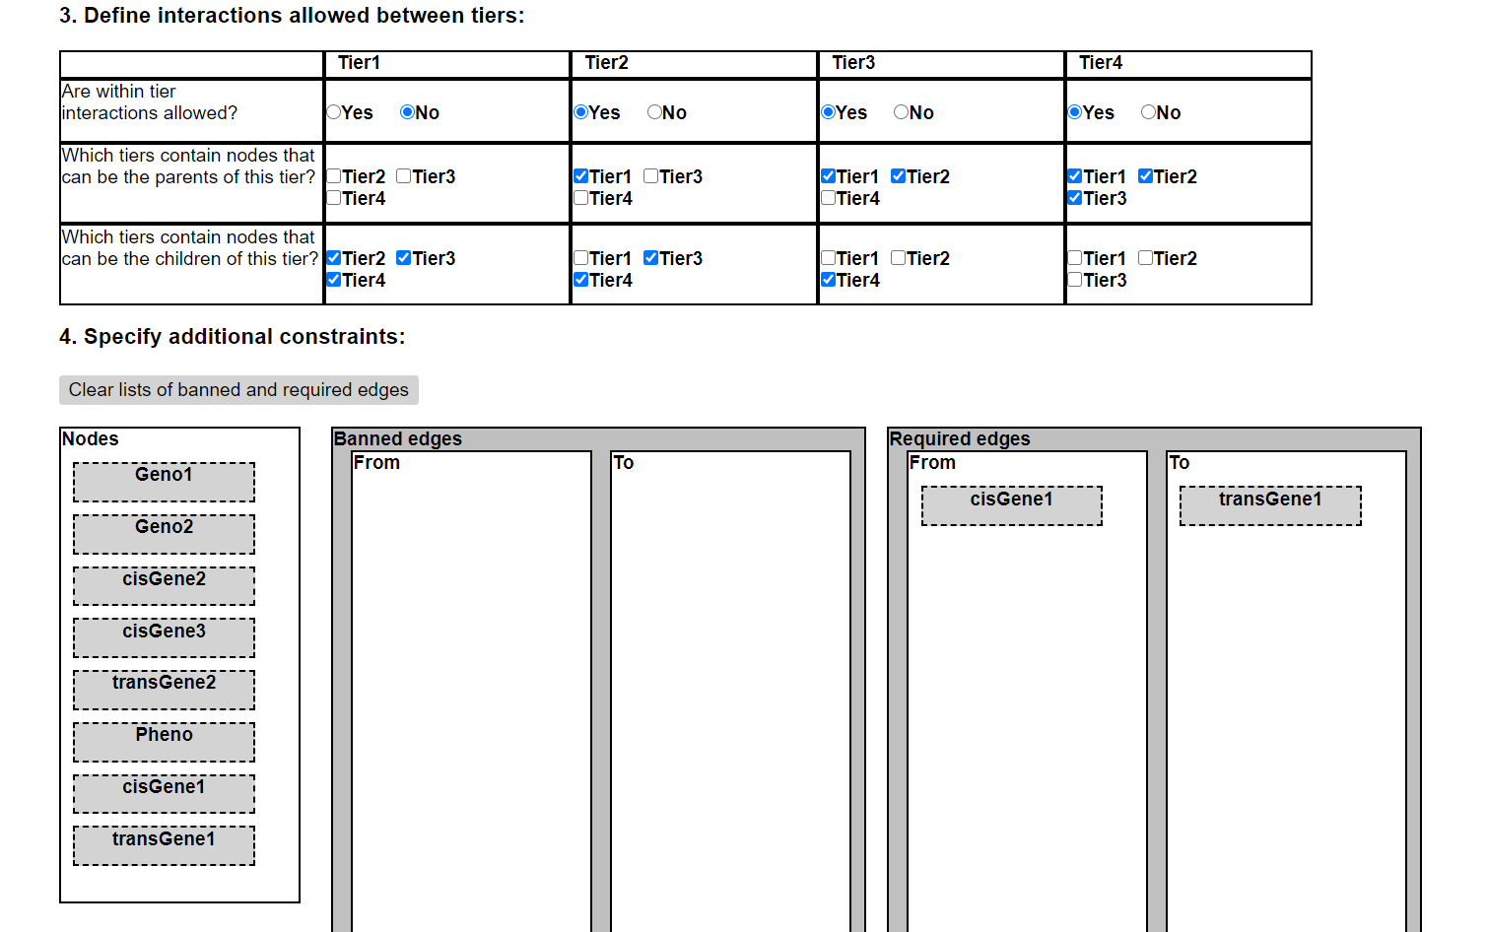Click transGene1 in Required edges To column

1270,505
